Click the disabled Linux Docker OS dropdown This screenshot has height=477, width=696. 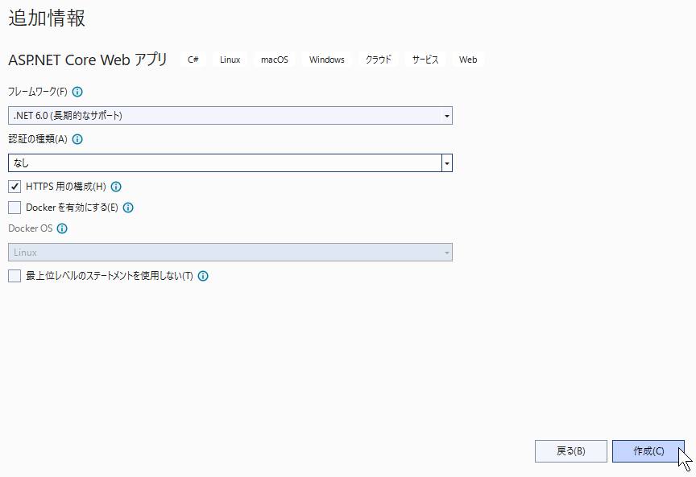[230, 253]
